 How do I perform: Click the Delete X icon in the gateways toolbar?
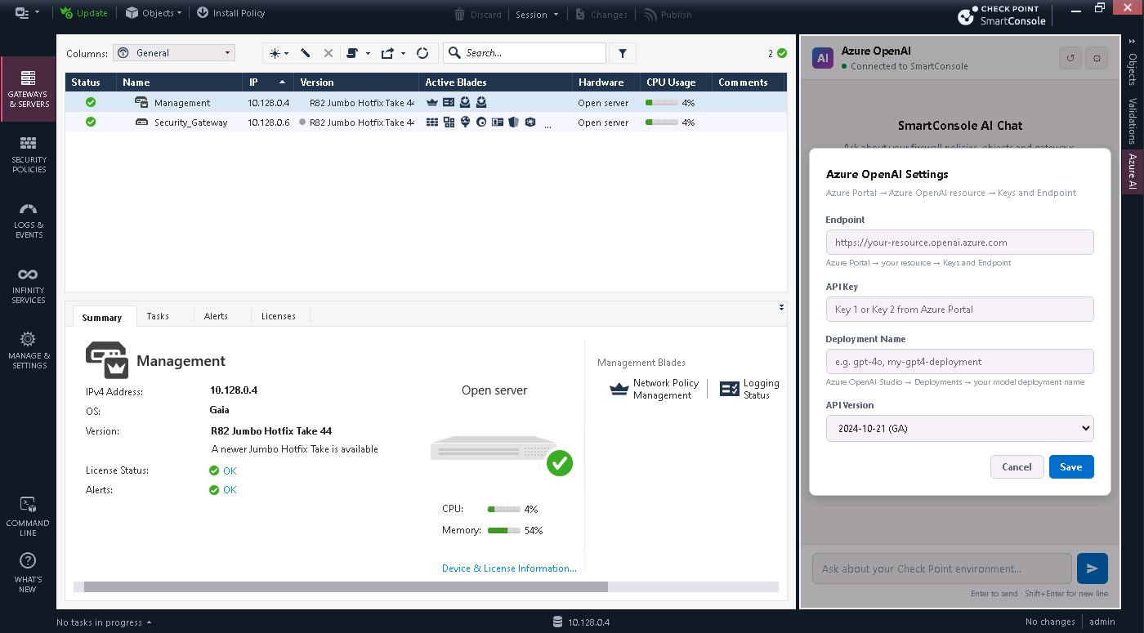(x=328, y=53)
